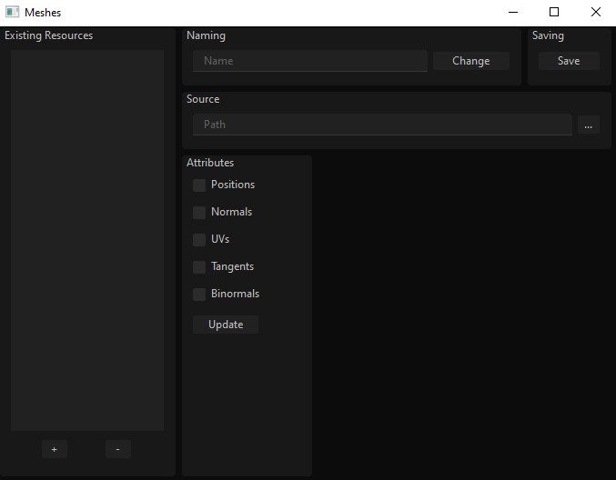This screenshot has width=616, height=480.
Task: Open the file browser with the ... button
Action: click(x=588, y=125)
